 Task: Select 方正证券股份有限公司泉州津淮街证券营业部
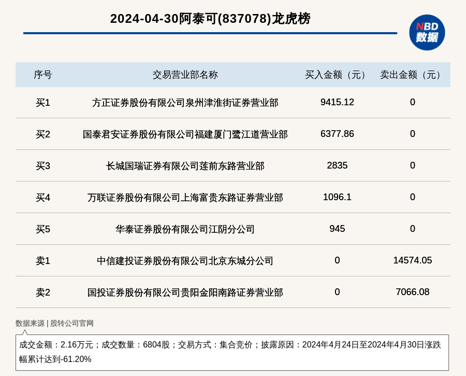(185, 103)
